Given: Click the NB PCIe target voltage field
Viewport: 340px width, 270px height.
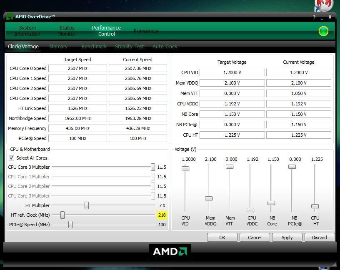Looking at the screenshot, I should pos(232,125).
